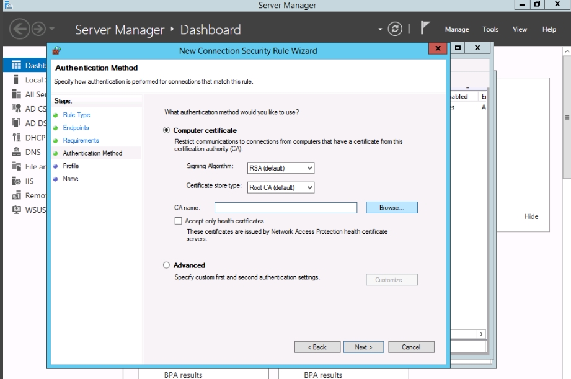Click the Server Manager forward arrow
This screenshot has width=571, height=379.
(x=38, y=29)
